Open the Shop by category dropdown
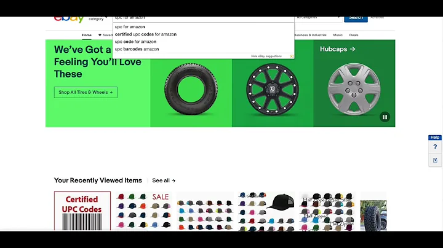Viewport: 443px width, 248px height. [98, 18]
